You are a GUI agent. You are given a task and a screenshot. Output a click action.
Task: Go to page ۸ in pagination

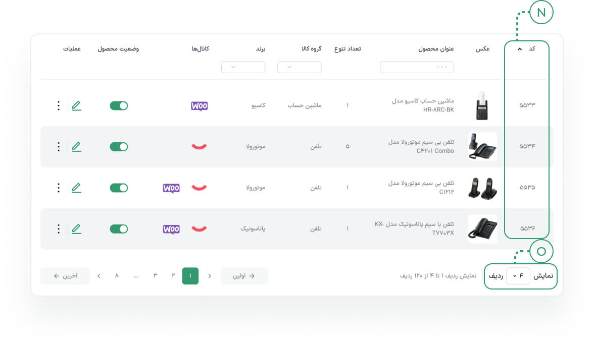[117, 276]
